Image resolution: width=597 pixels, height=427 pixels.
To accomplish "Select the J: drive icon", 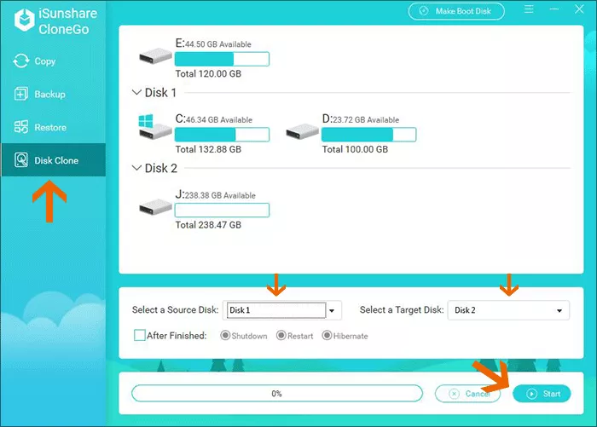I will coord(155,207).
